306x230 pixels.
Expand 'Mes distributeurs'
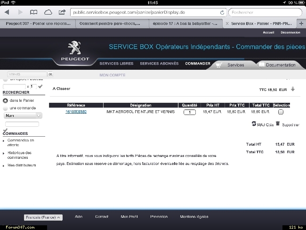click(22, 165)
